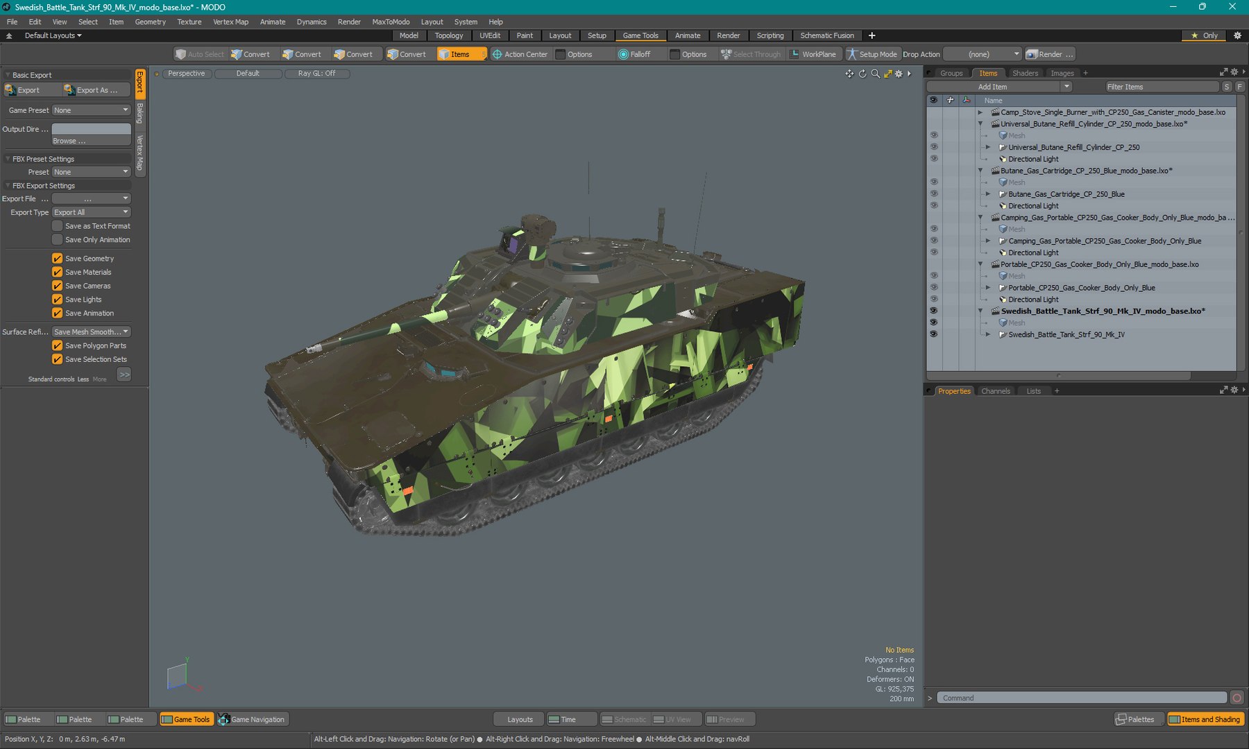Open Falloff menu
This screenshot has height=749, width=1249.
click(635, 54)
